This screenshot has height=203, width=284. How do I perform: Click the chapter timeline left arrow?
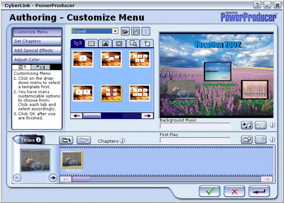click(66, 179)
